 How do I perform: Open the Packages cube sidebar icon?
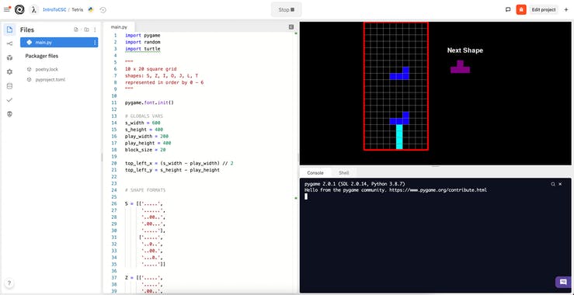point(10,57)
